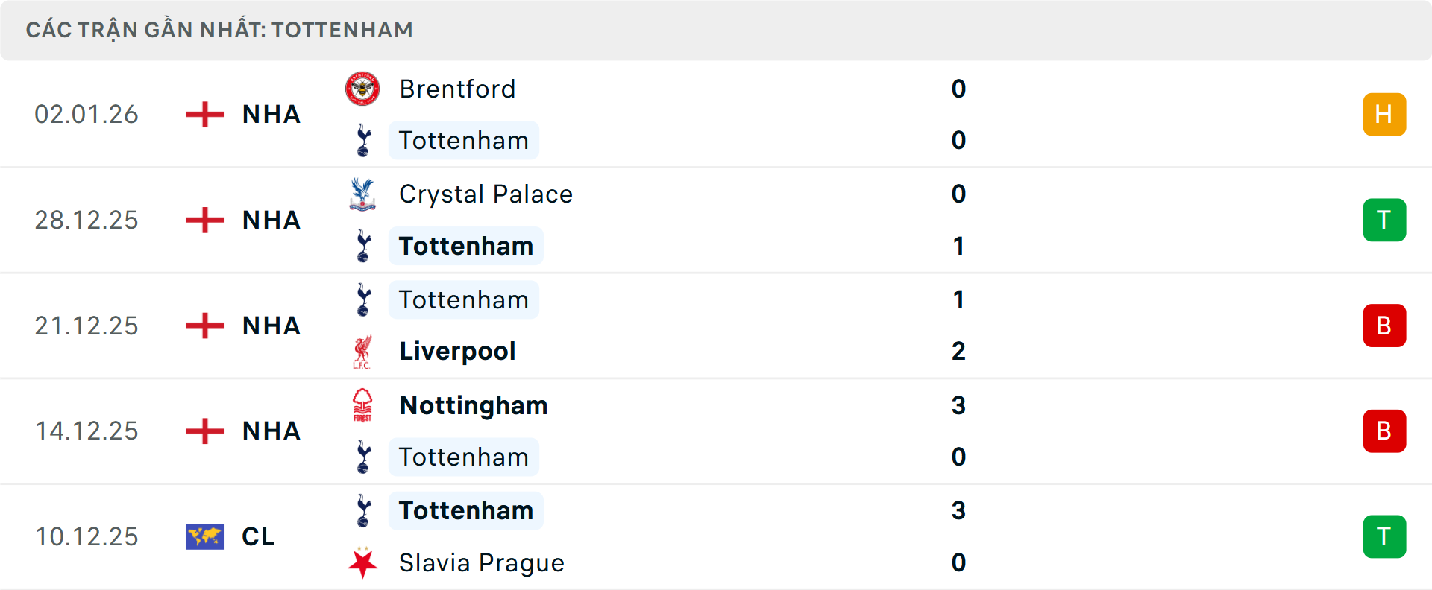Toggle the green T badge for Crystal Palace match

(x=1385, y=220)
